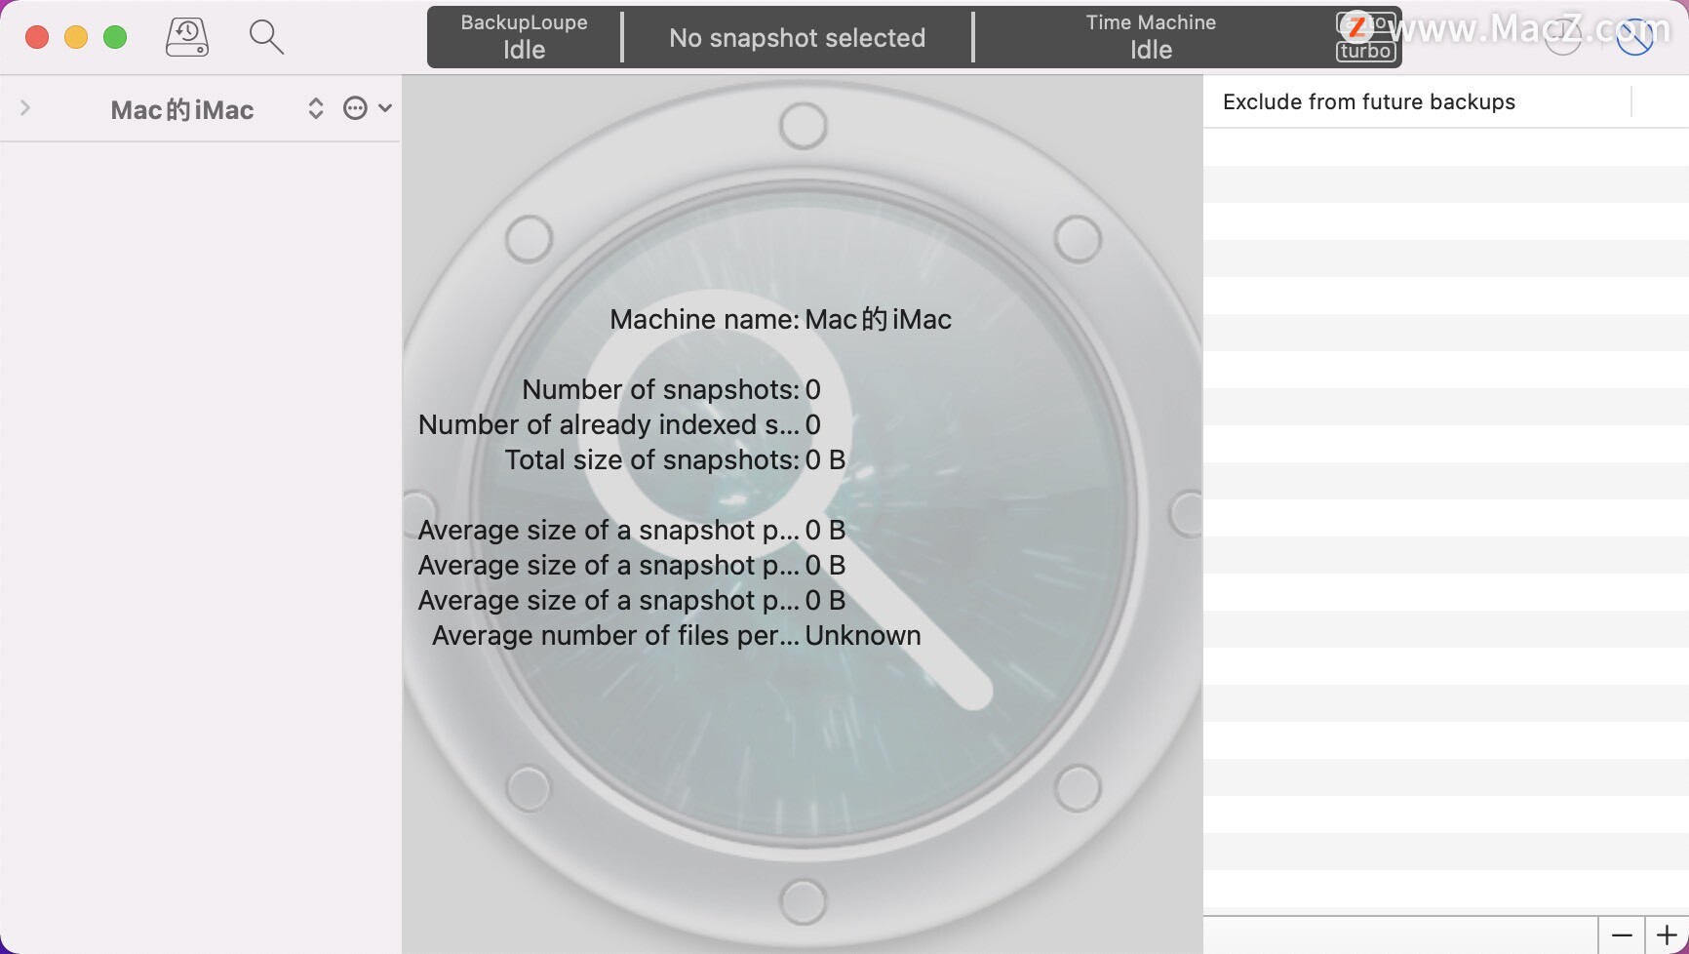The height and width of the screenshot is (954, 1689).
Task: Click the Number of already indexed line
Action: click(x=619, y=424)
